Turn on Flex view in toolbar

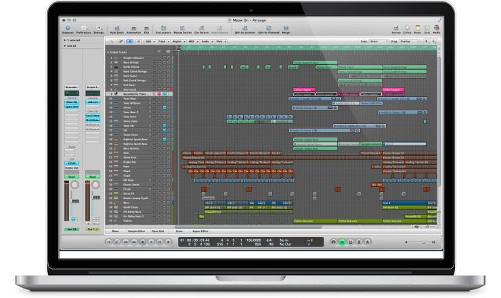(x=146, y=30)
